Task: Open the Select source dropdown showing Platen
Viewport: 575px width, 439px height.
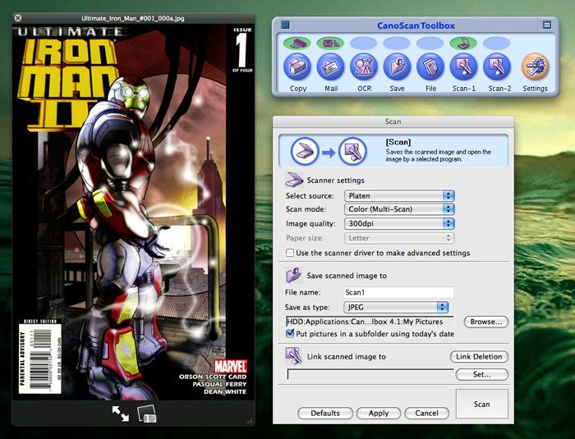Action: 399,195
